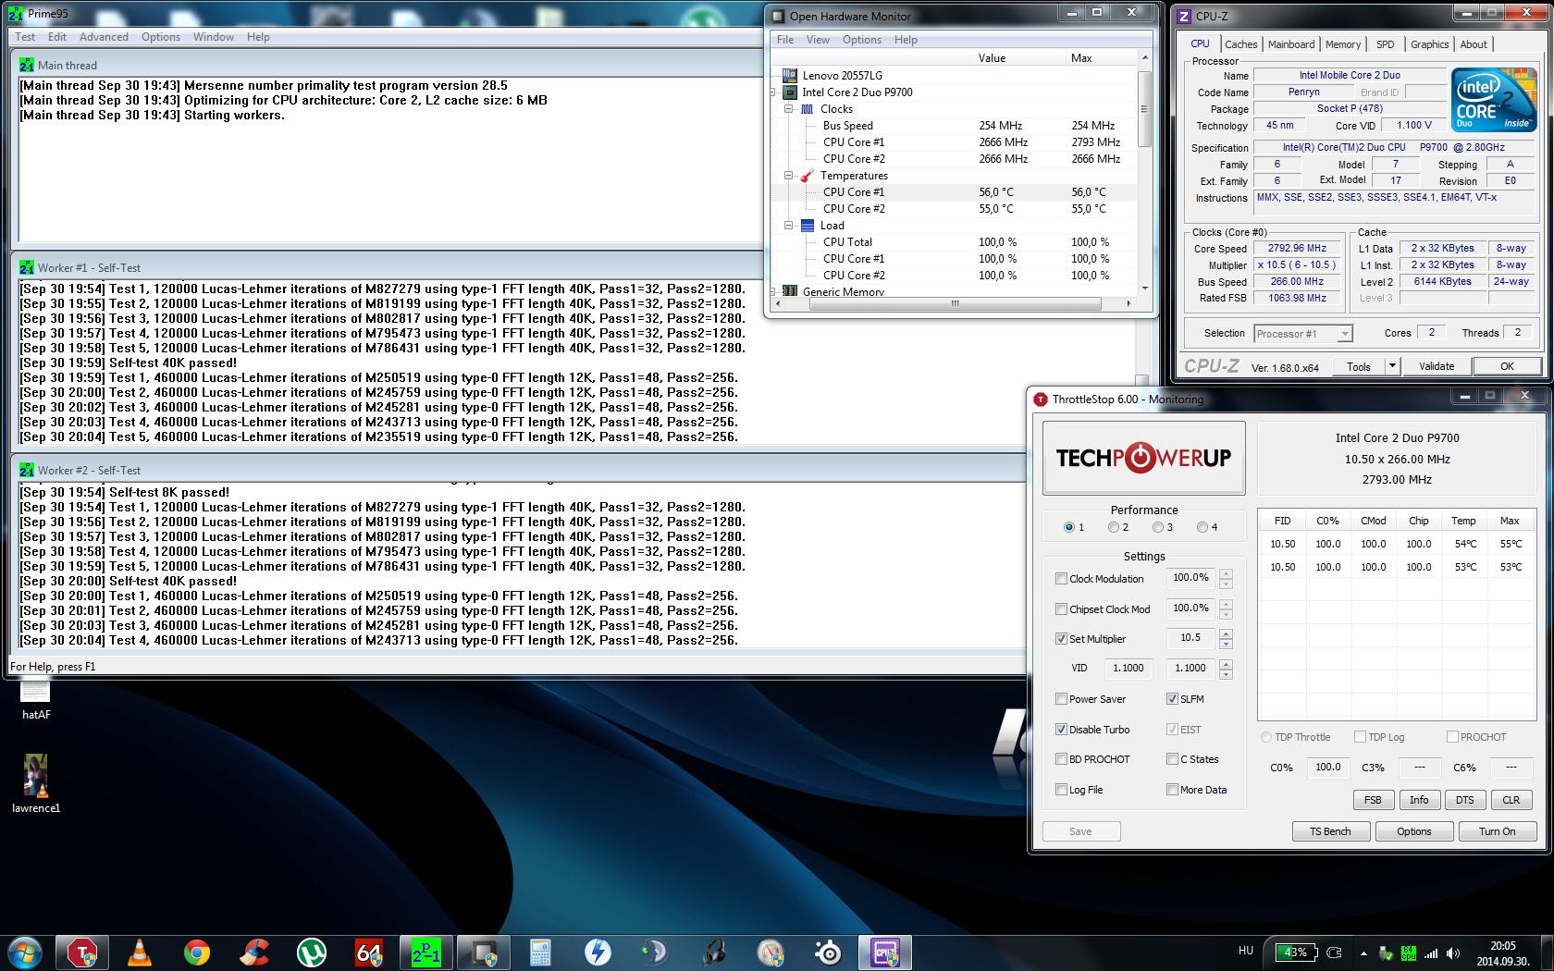This screenshot has height=971, width=1554.
Task: Enable Clock Modulation checkbox
Action: coord(1061,579)
